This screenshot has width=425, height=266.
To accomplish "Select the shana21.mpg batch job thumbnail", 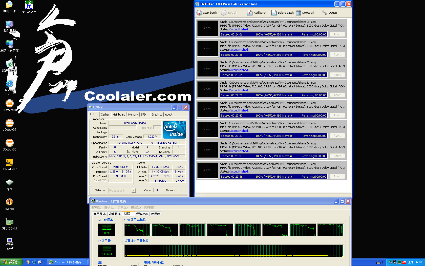I will tap(207, 89).
